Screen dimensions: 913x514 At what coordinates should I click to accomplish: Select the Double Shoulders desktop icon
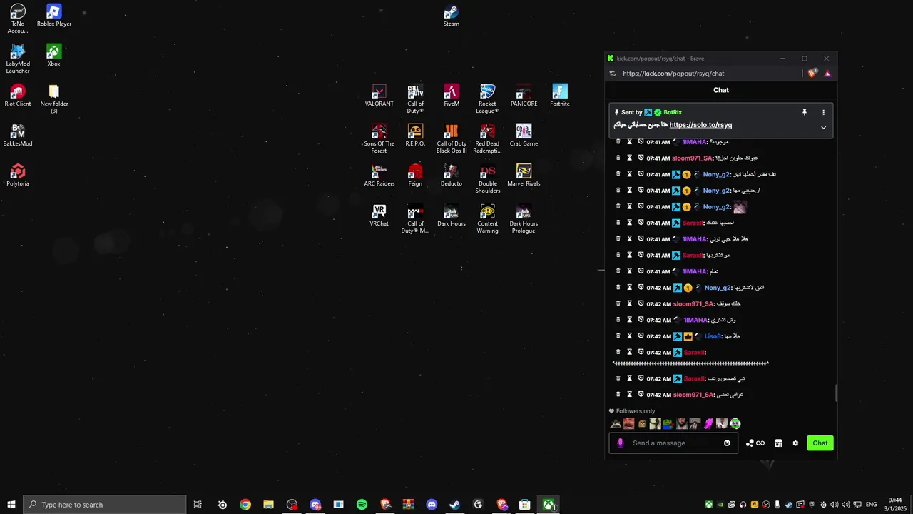487,179
